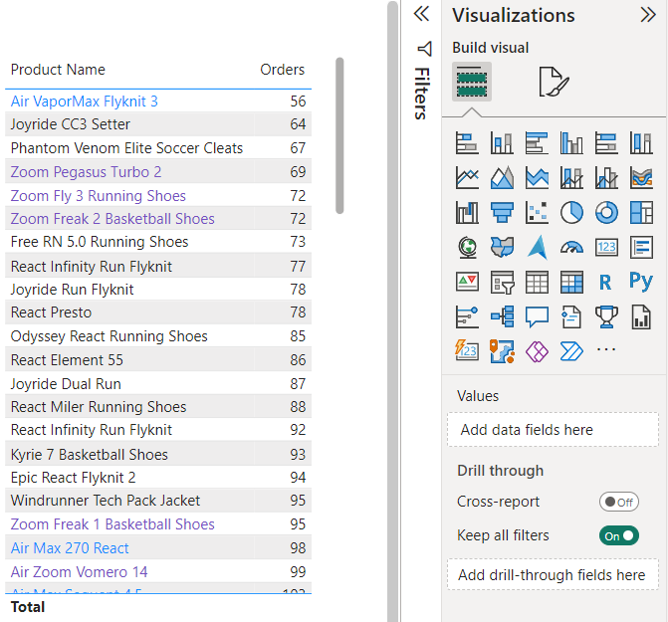Select the paginated report visual
Image resolution: width=668 pixels, height=622 pixels.
[641, 317]
